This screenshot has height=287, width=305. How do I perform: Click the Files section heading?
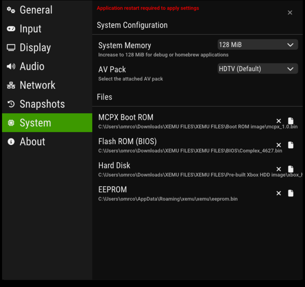pyautogui.click(x=104, y=97)
